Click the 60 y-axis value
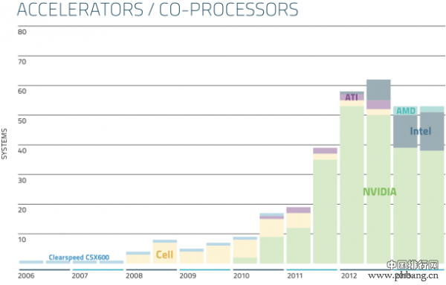 click(22, 91)
